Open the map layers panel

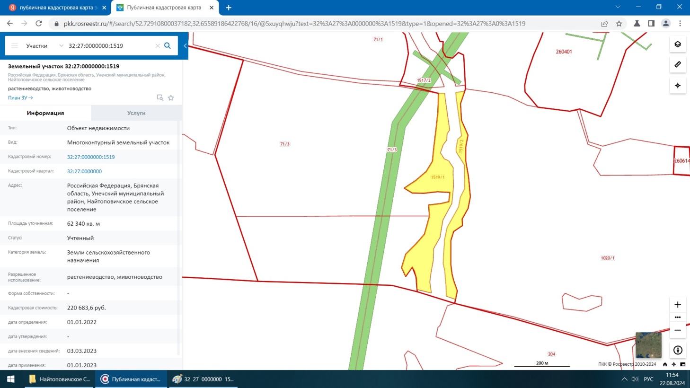(x=678, y=44)
